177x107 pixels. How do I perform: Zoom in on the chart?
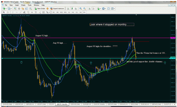coord(81,9)
